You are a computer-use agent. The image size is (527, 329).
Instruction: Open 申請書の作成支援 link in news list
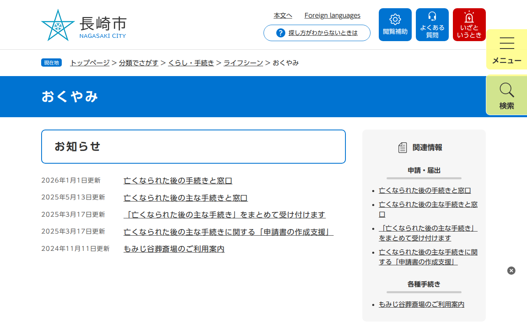(x=229, y=232)
